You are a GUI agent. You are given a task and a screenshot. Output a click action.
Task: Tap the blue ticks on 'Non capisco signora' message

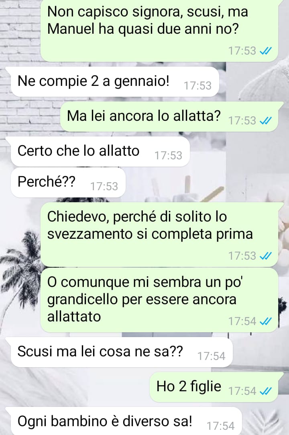coord(265,51)
